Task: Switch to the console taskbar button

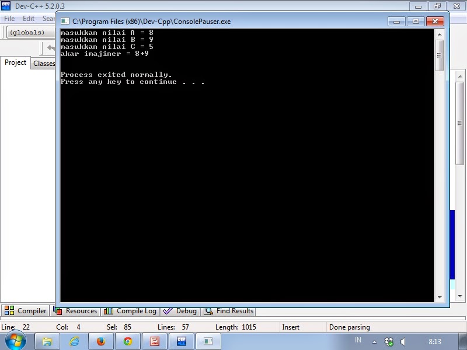Action: click(x=208, y=341)
